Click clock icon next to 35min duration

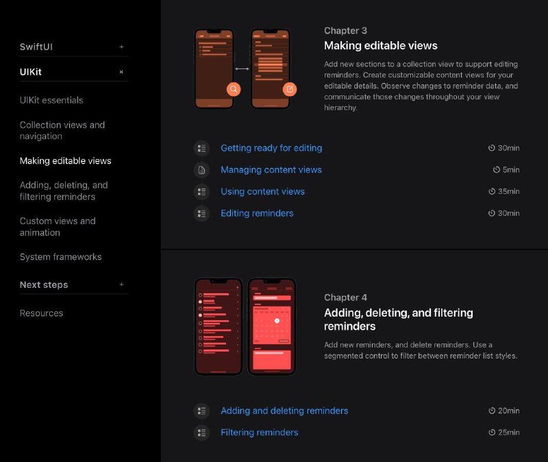[x=492, y=191]
